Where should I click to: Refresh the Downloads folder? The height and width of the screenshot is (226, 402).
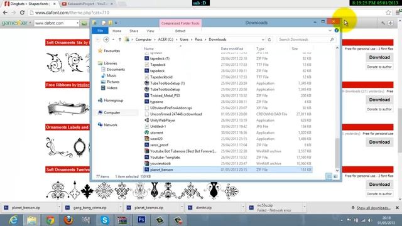[269, 40]
